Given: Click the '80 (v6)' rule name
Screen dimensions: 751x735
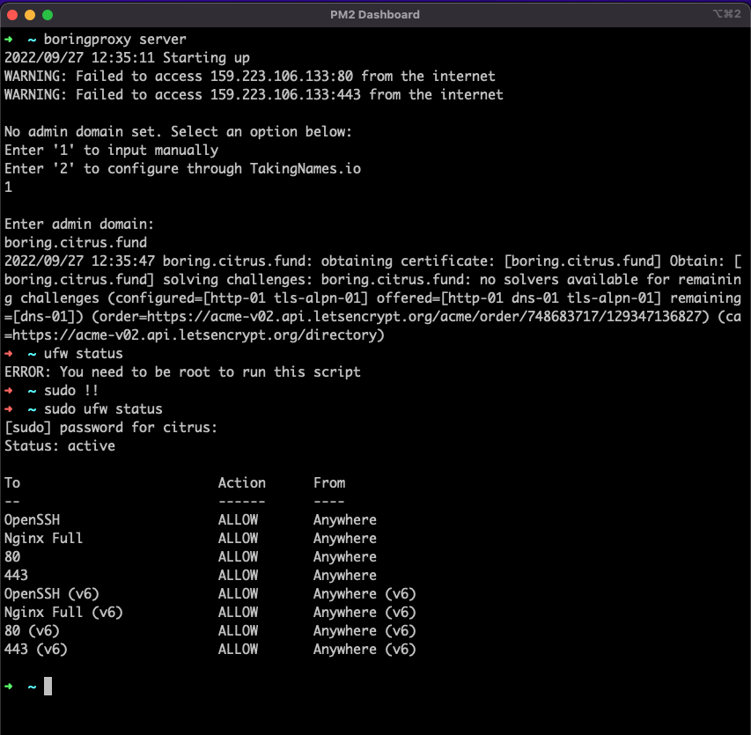Looking at the screenshot, I should (x=32, y=631).
